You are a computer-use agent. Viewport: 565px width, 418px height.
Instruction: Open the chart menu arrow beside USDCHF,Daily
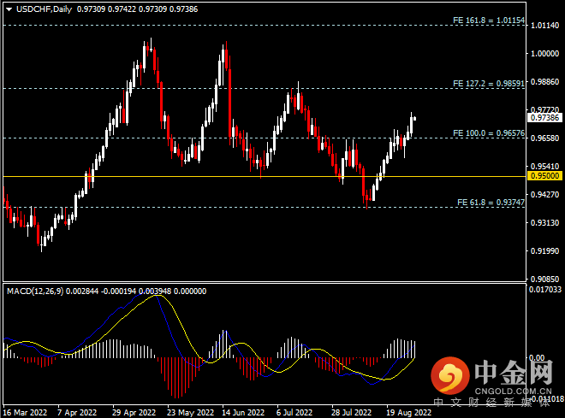point(9,9)
